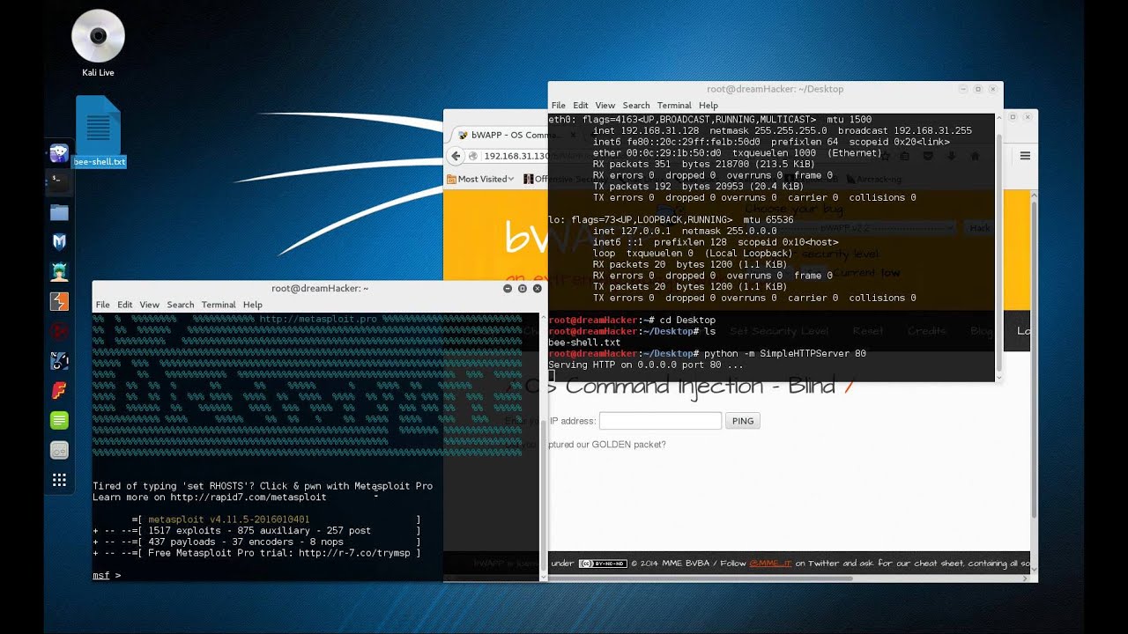
Task: Open the browser hamburger menu
Action: 1025,156
